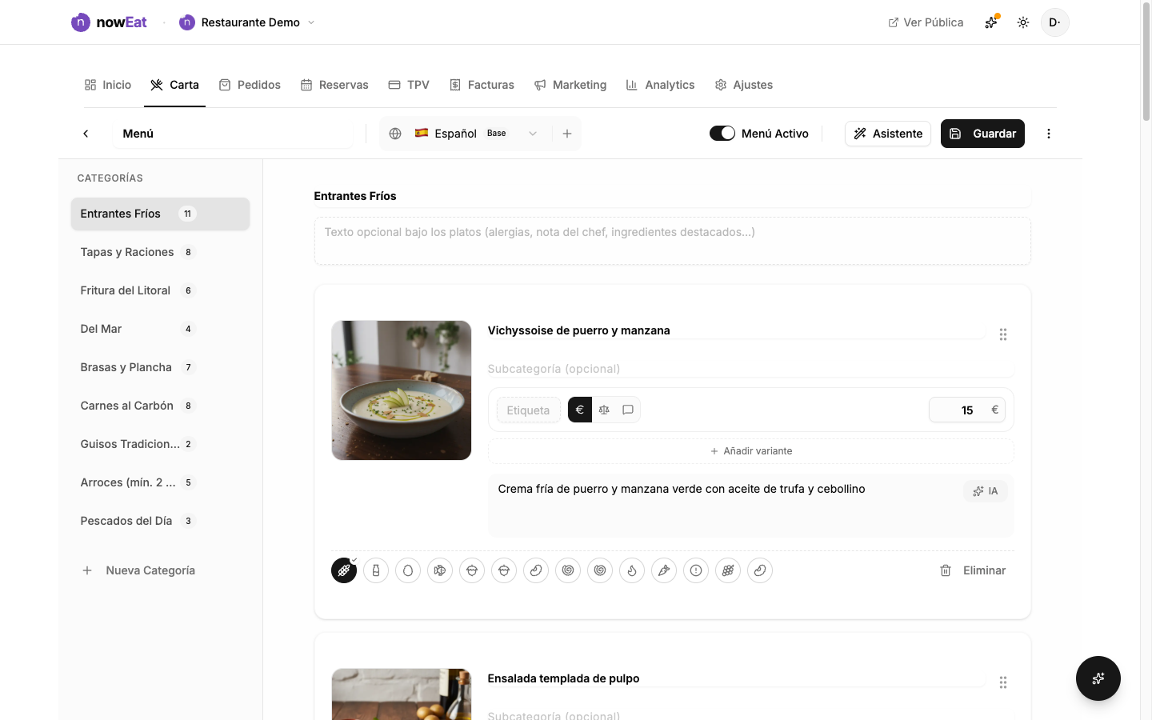Grab the Vichyssoise drag handle dots

tap(1003, 334)
